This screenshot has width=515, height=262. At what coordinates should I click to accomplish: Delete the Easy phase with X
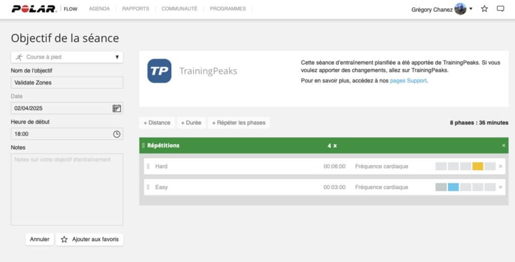point(500,187)
